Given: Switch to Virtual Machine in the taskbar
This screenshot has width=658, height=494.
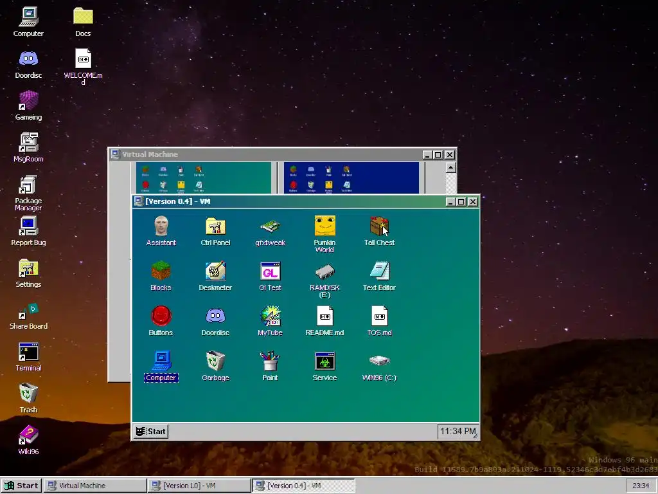Looking at the screenshot, I should [95, 486].
